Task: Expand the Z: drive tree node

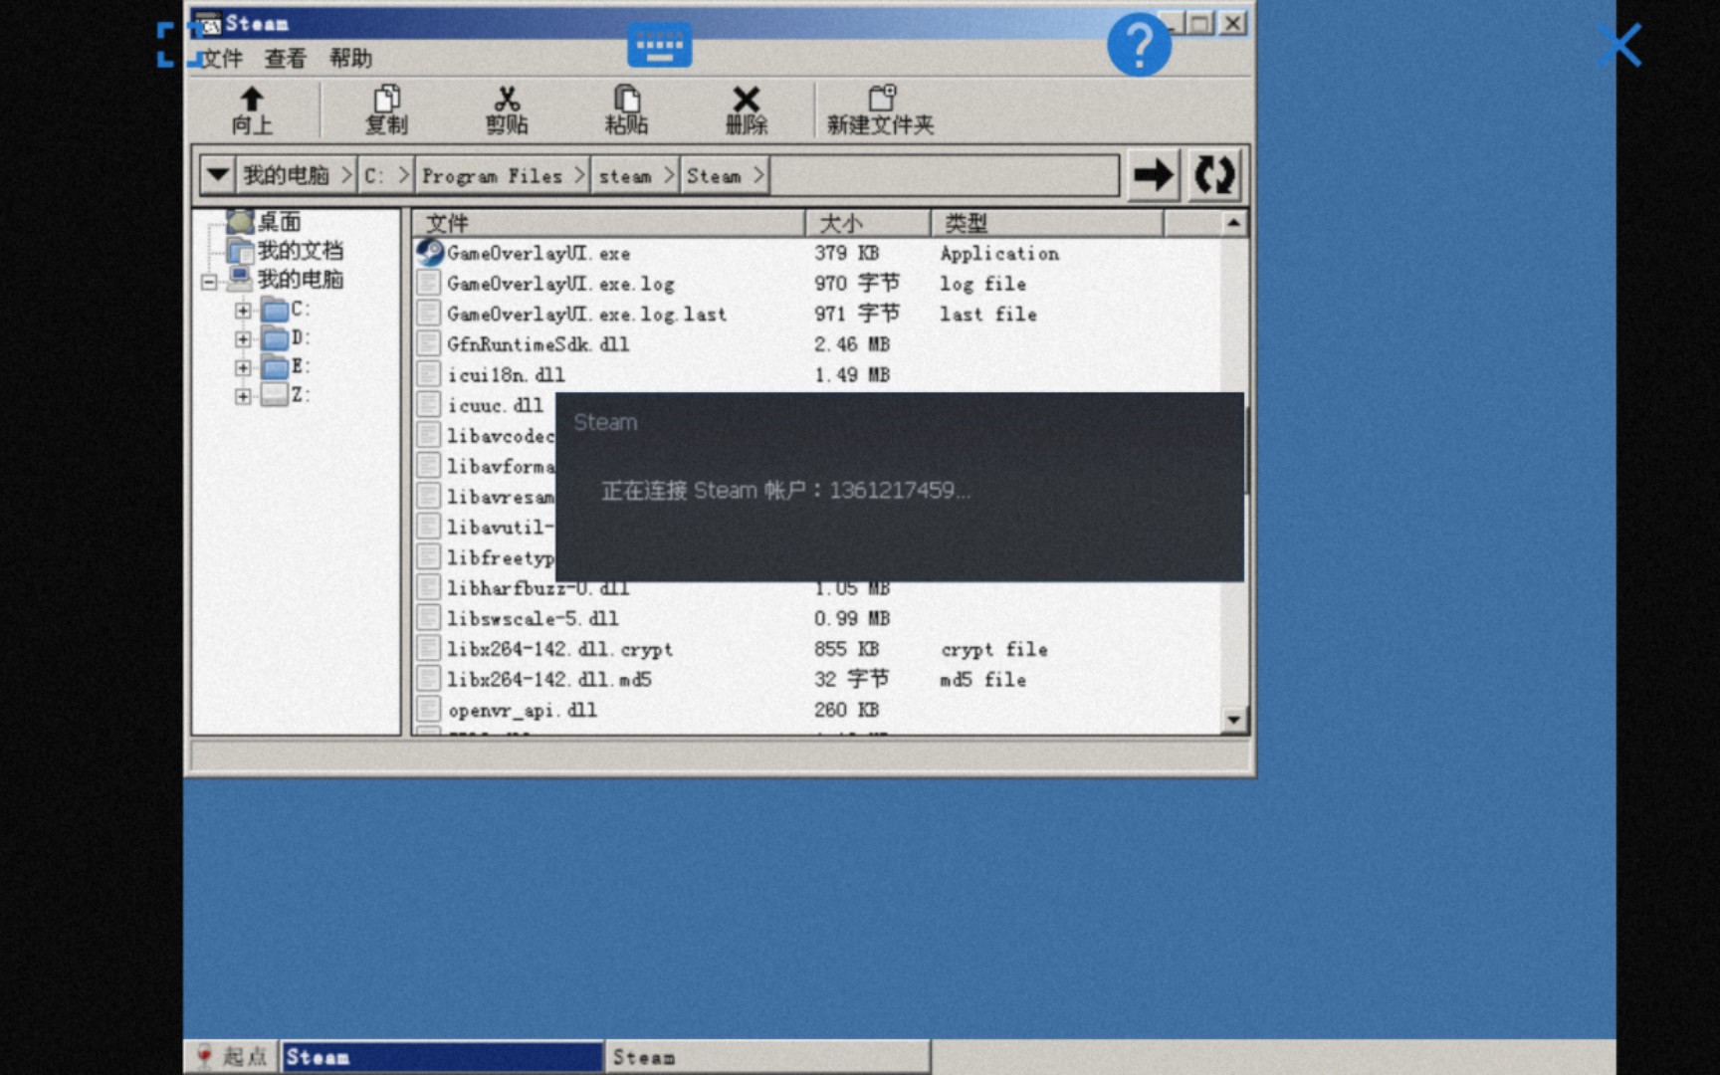Action: [243, 396]
